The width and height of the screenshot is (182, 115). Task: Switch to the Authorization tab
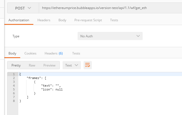[x=19, y=20]
